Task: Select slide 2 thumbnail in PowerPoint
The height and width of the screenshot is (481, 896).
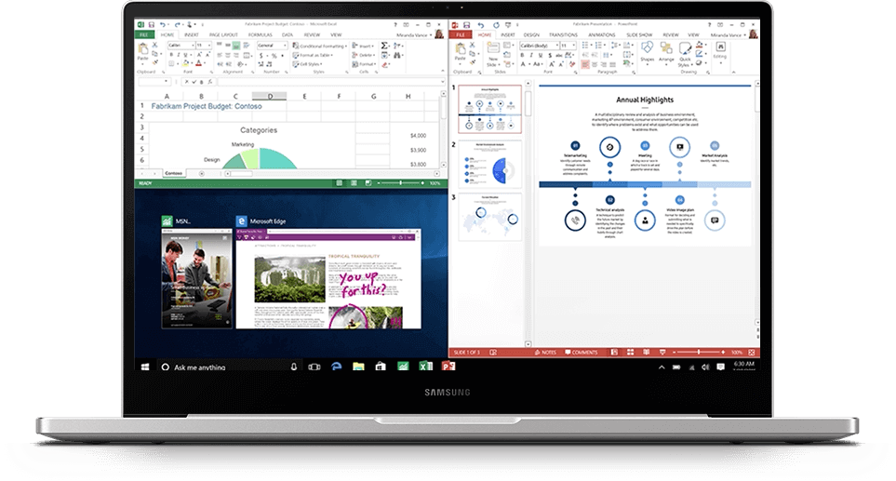Action: [490, 165]
